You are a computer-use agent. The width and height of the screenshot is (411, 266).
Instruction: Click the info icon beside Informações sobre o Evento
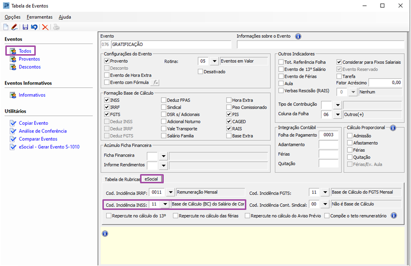pos(298,36)
